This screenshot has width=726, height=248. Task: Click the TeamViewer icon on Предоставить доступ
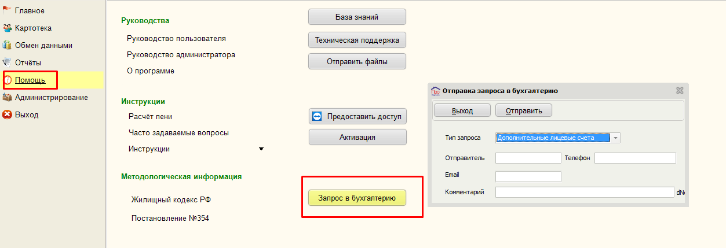(x=317, y=116)
